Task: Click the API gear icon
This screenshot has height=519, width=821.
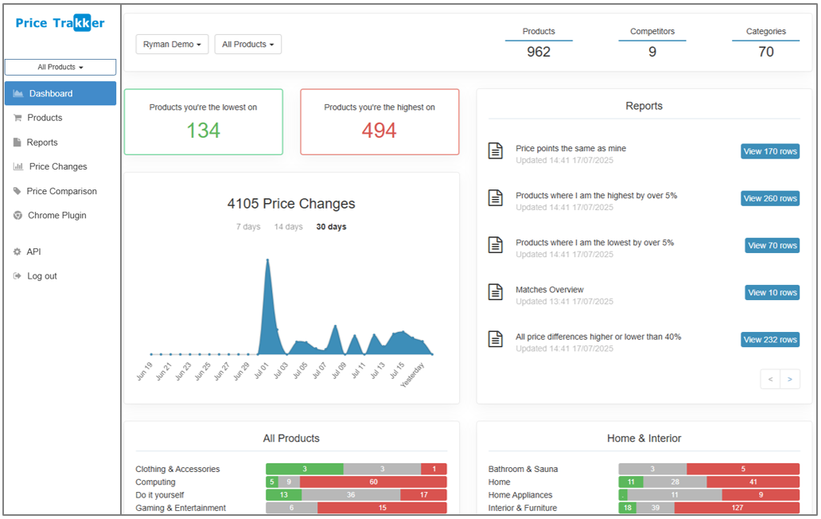Action: [18, 252]
